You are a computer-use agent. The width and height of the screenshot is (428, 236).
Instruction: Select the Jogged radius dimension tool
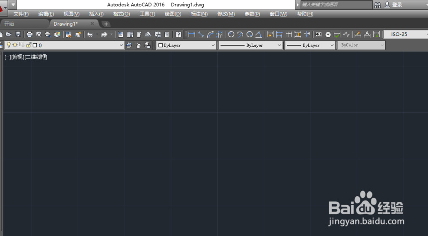pos(240,34)
